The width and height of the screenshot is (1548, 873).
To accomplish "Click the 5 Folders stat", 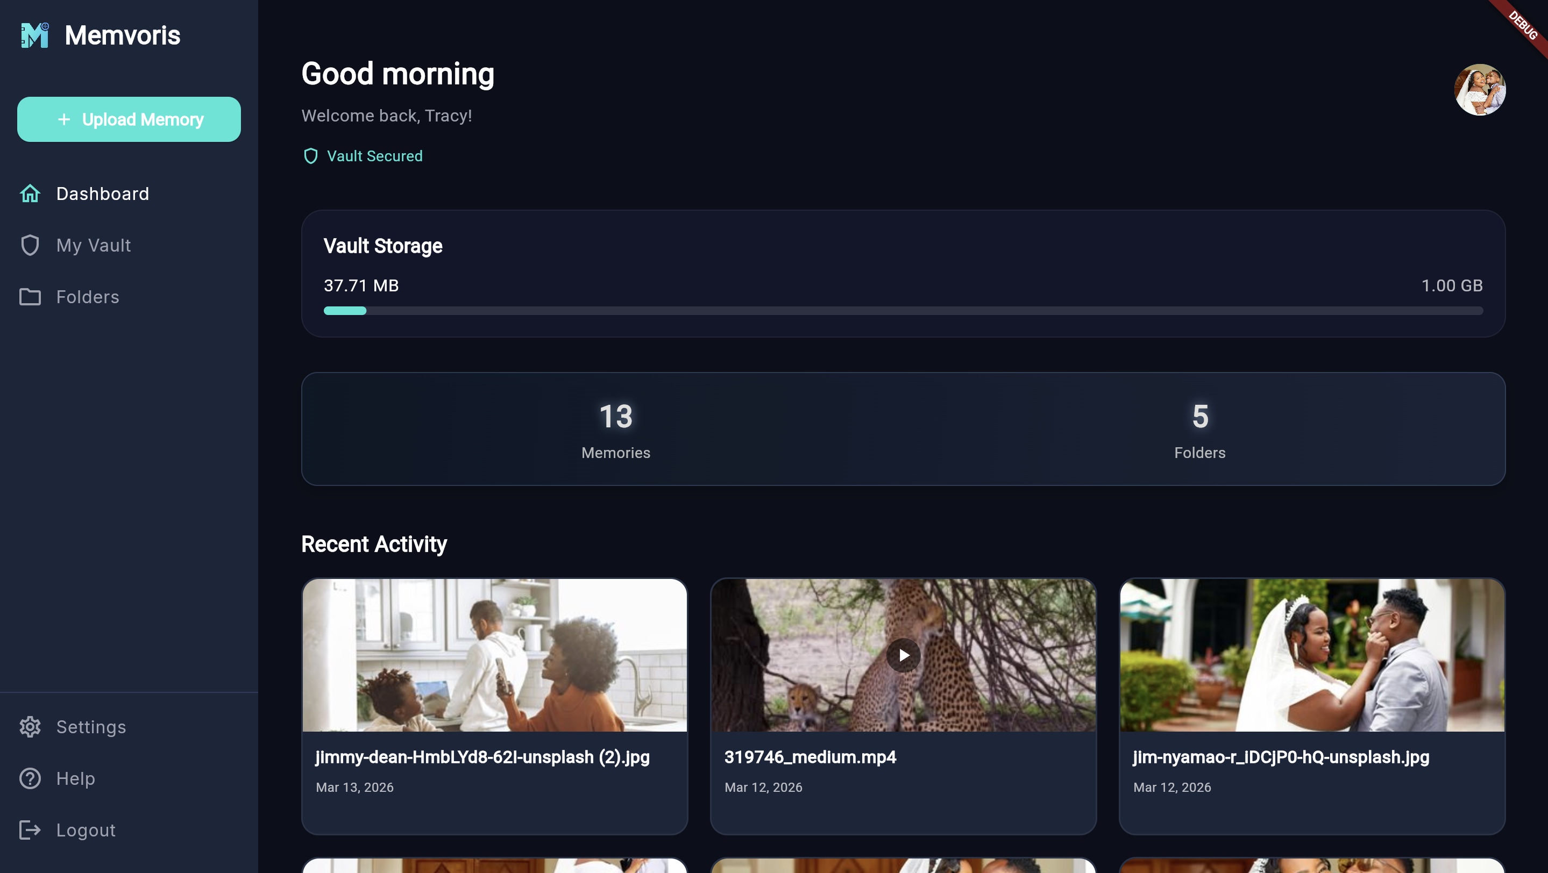I will (x=1199, y=430).
